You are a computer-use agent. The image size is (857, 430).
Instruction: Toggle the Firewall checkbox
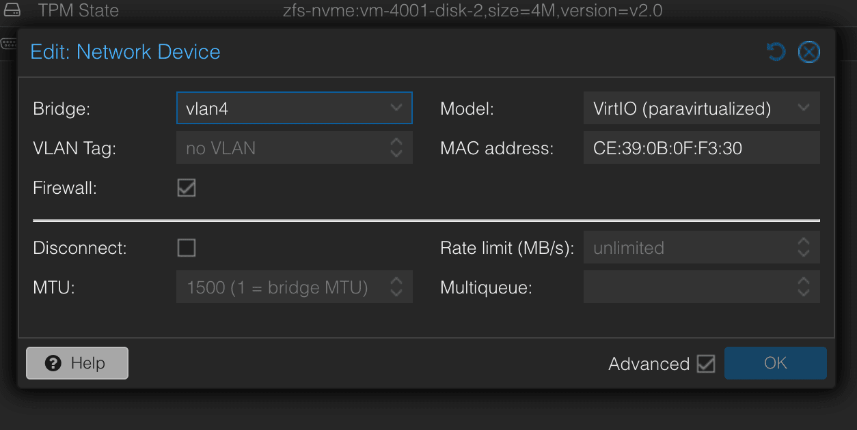186,188
